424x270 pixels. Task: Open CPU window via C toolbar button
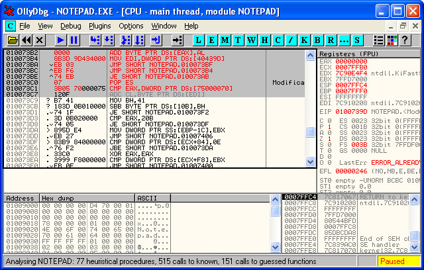click(278, 40)
